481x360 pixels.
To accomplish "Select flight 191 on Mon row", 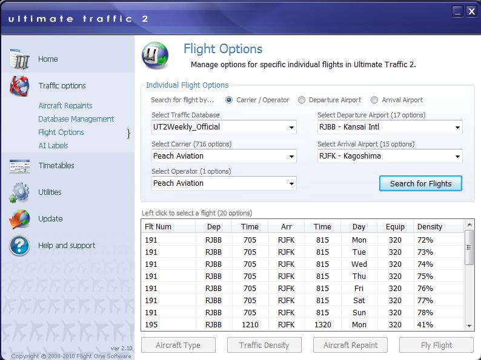I will [303, 240].
